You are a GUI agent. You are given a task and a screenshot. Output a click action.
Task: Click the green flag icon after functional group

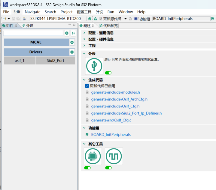tap(213, 19)
